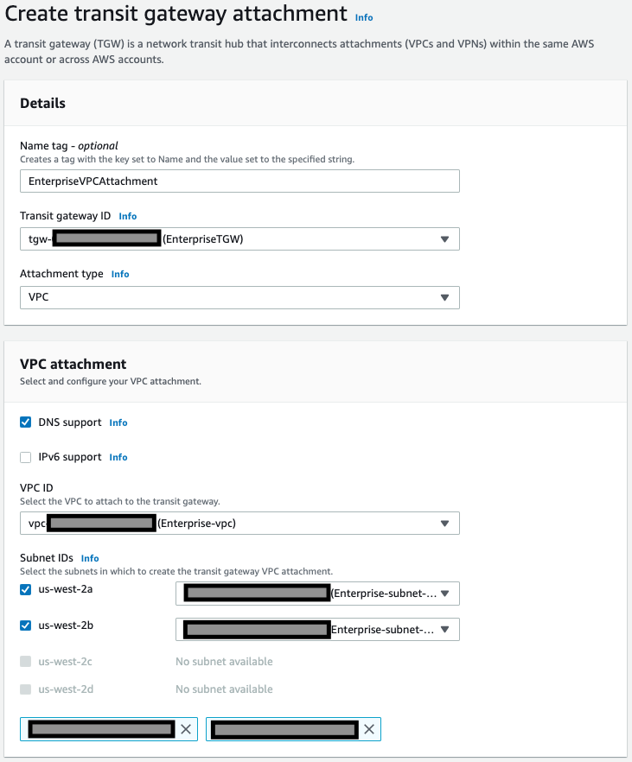Expand the Attachment type dropdown showing VPC
The width and height of the screenshot is (632, 762).
[444, 297]
